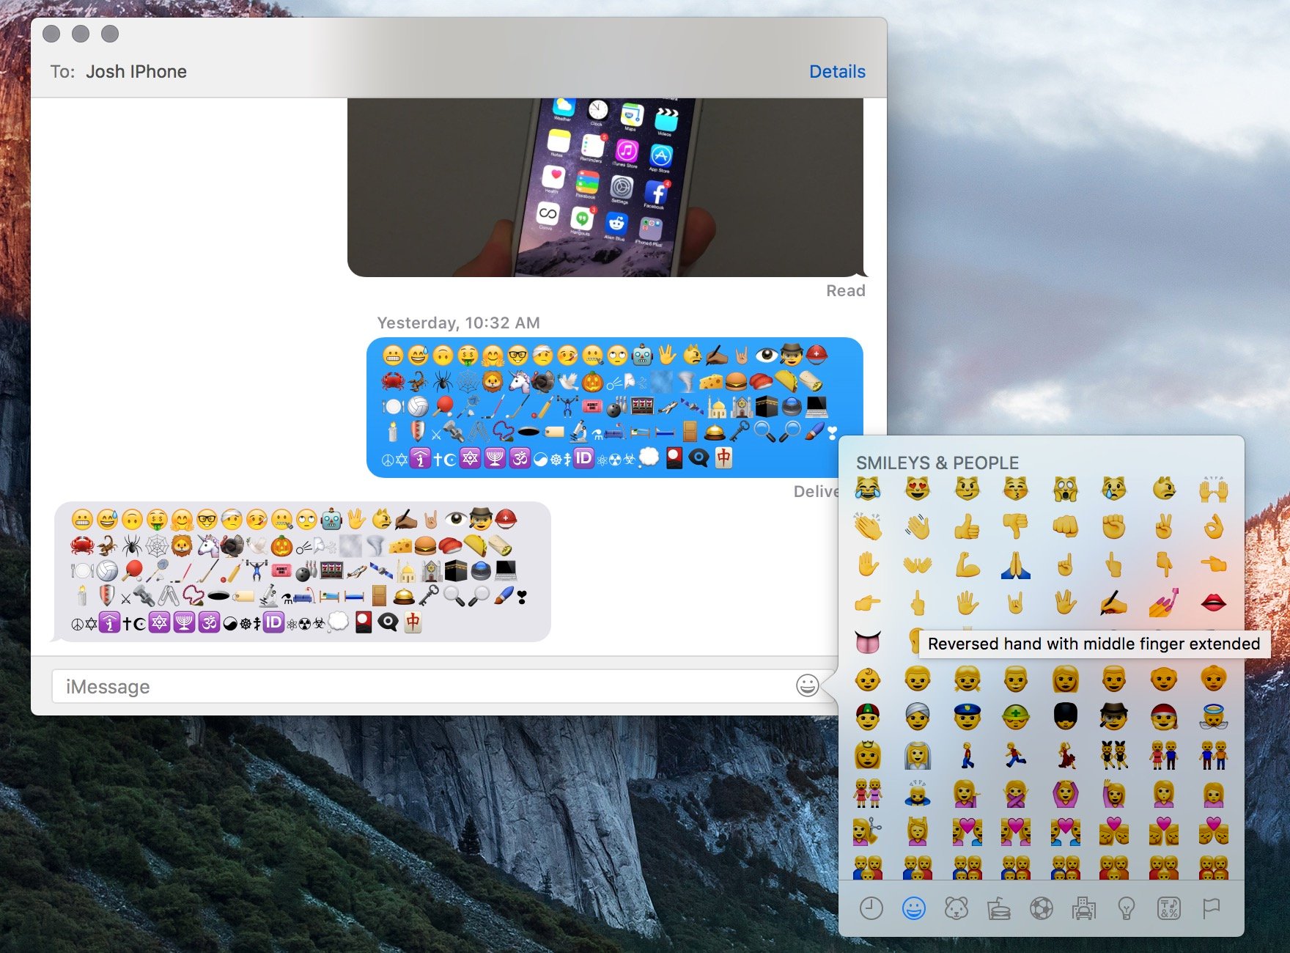Pick the middle finger emoji in picker

point(917,603)
